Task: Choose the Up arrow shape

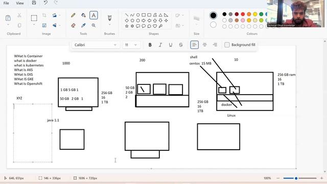Action: 155,20
